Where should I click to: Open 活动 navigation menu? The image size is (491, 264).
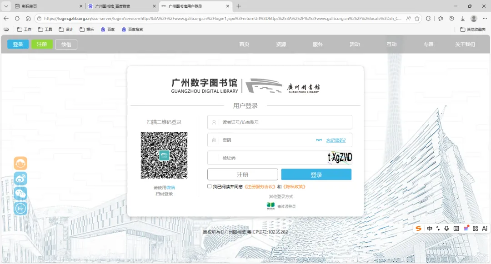pyautogui.click(x=355, y=45)
